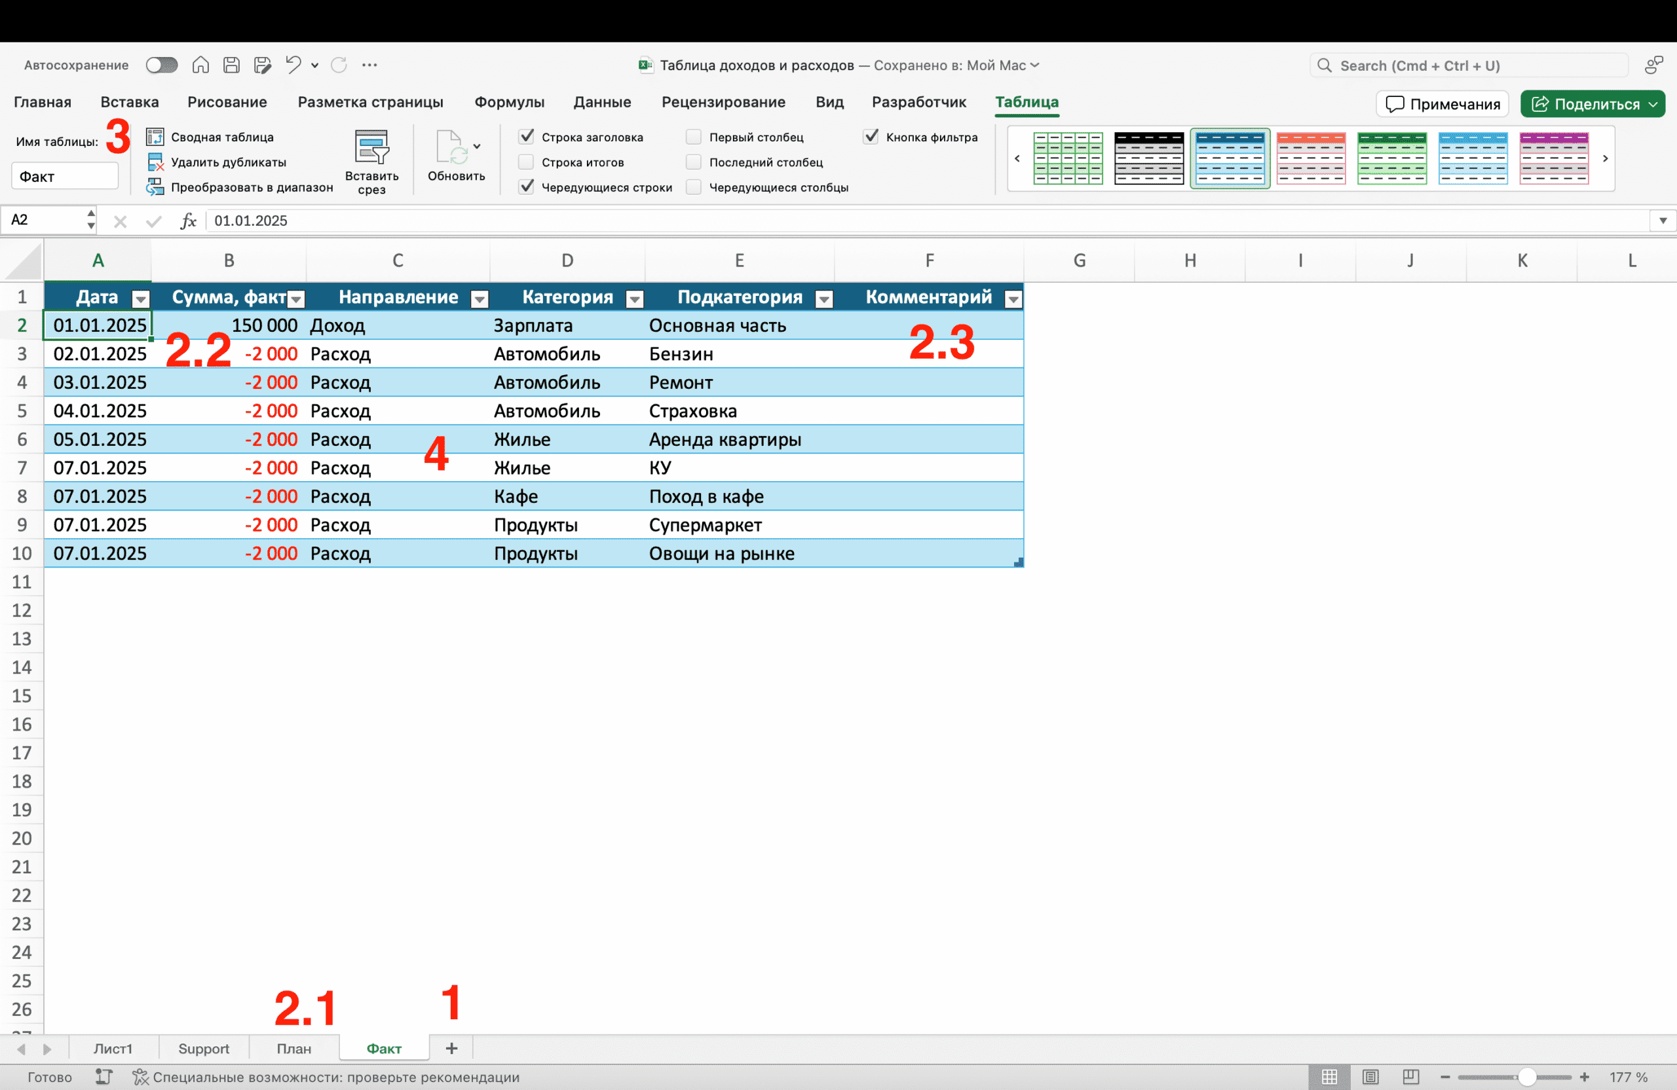Viewport: 1677px width, 1090px height.
Task: Click the Вставить срез slicer icon
Action: 371,147
